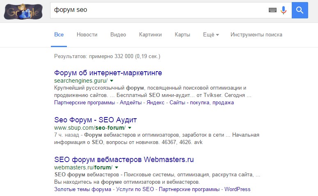The width and height of the screenshot is (318, 196).
Task: Switch to the 'Видео' tab
Action: pyautogui.click(x=118, y=35)
